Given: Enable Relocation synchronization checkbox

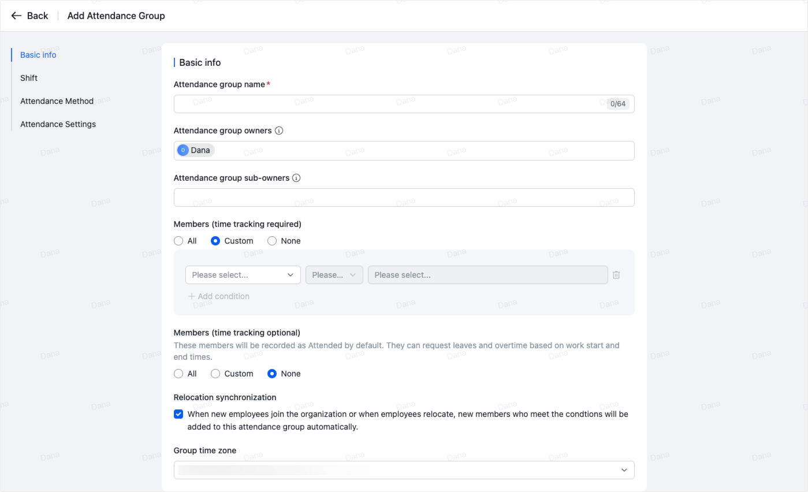Looking at the screenshot, I should (x=178, y=413).
